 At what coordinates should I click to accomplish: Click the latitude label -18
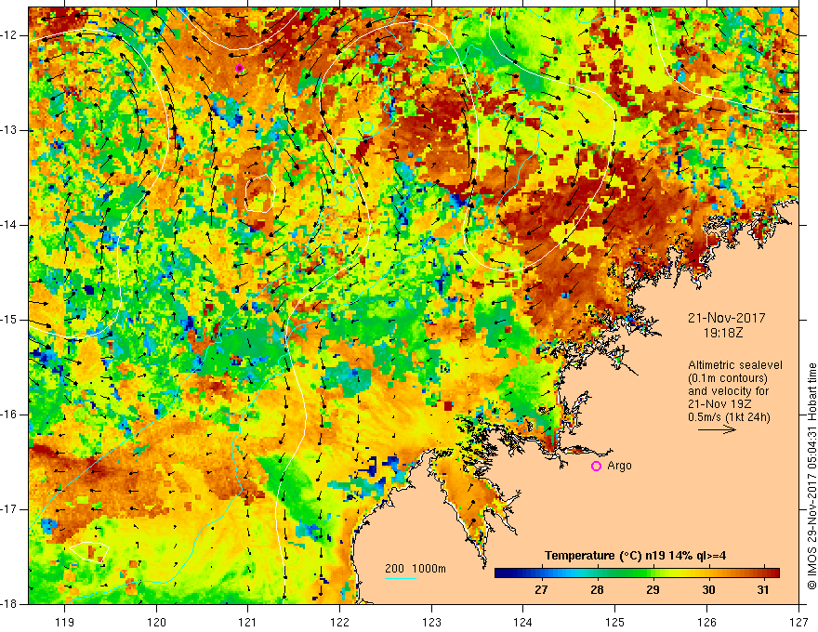pyautogui.click(x=10, y=604)
